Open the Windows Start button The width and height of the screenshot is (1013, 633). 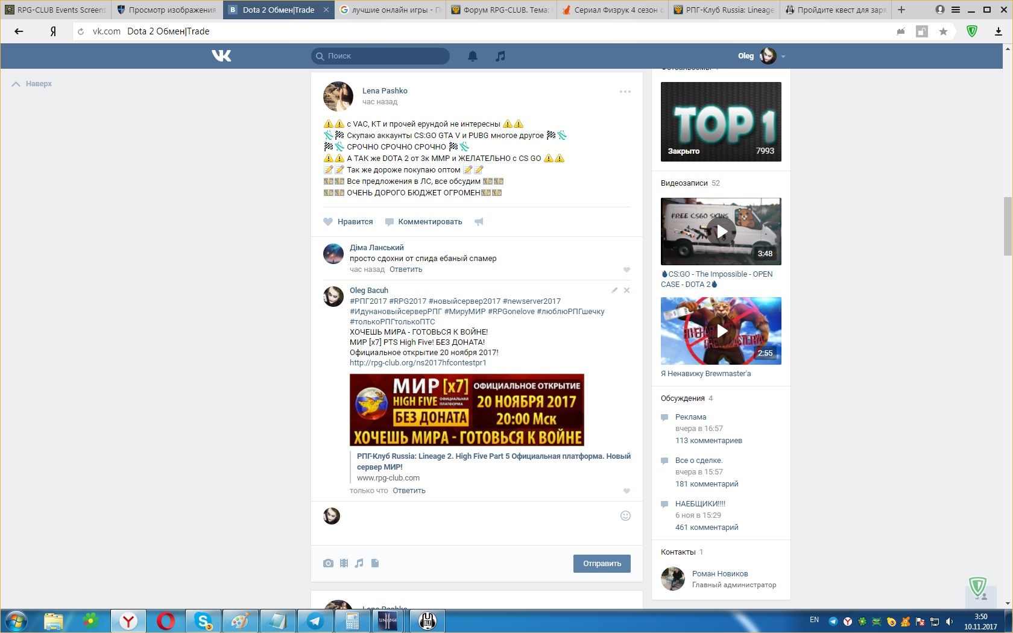[16, 621]
